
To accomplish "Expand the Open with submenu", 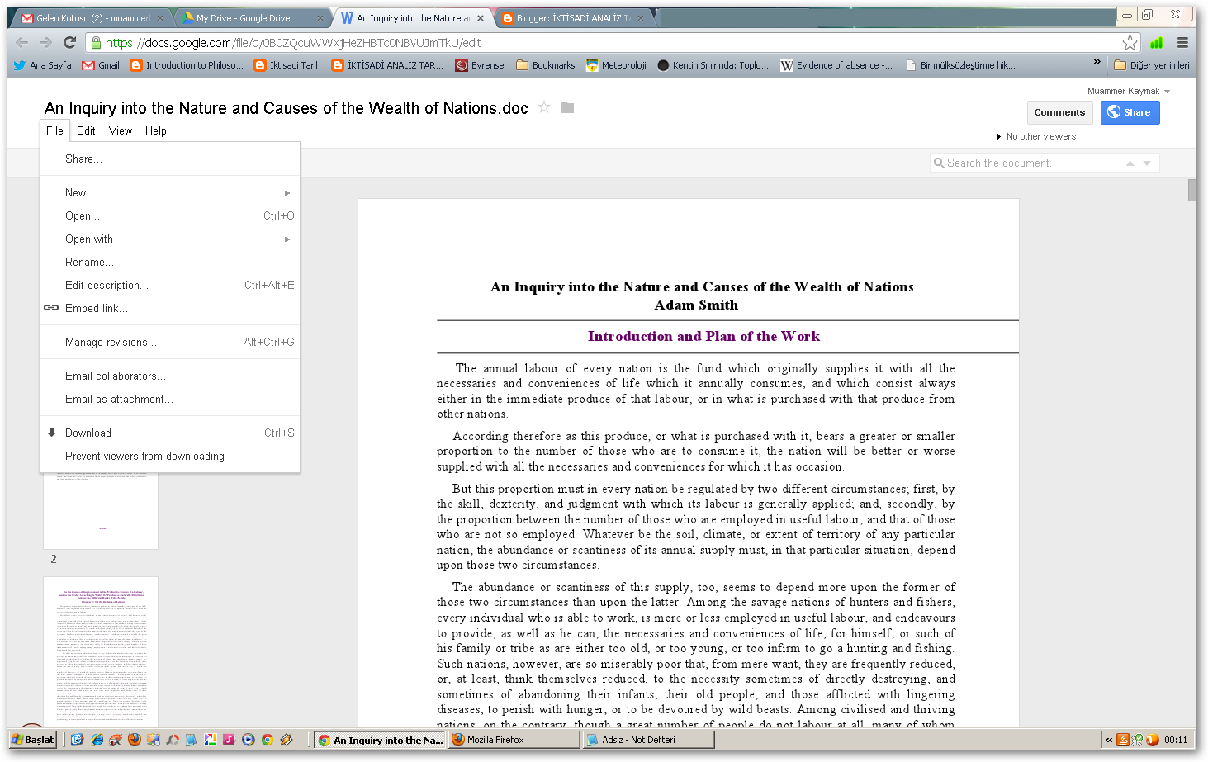I will [287, 239].
